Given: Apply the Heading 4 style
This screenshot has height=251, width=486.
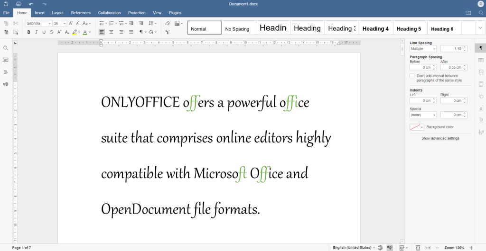Looking at the screenshot, I should point(375,29).
